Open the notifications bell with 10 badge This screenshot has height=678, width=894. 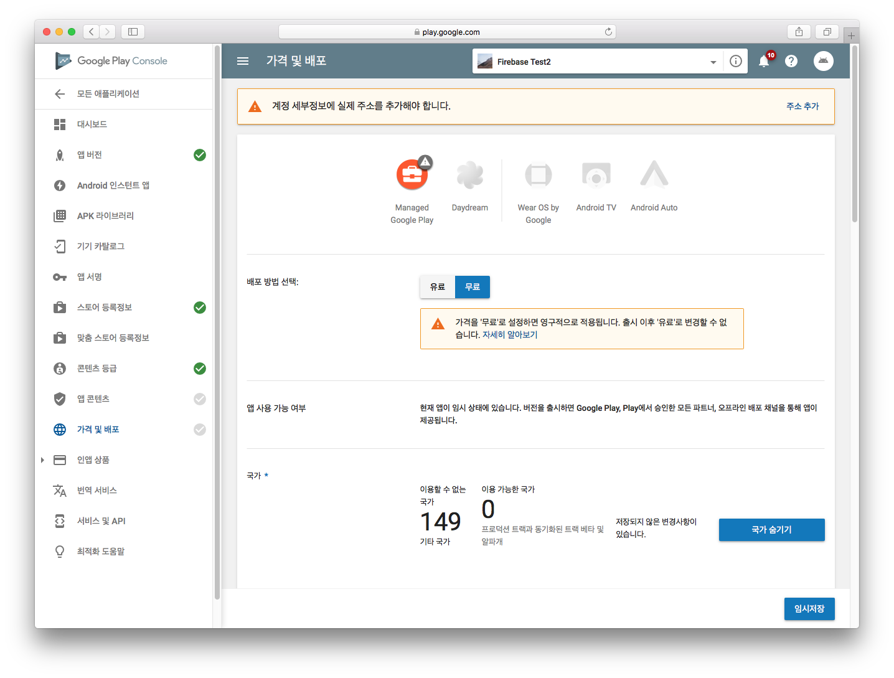[764, 61]
